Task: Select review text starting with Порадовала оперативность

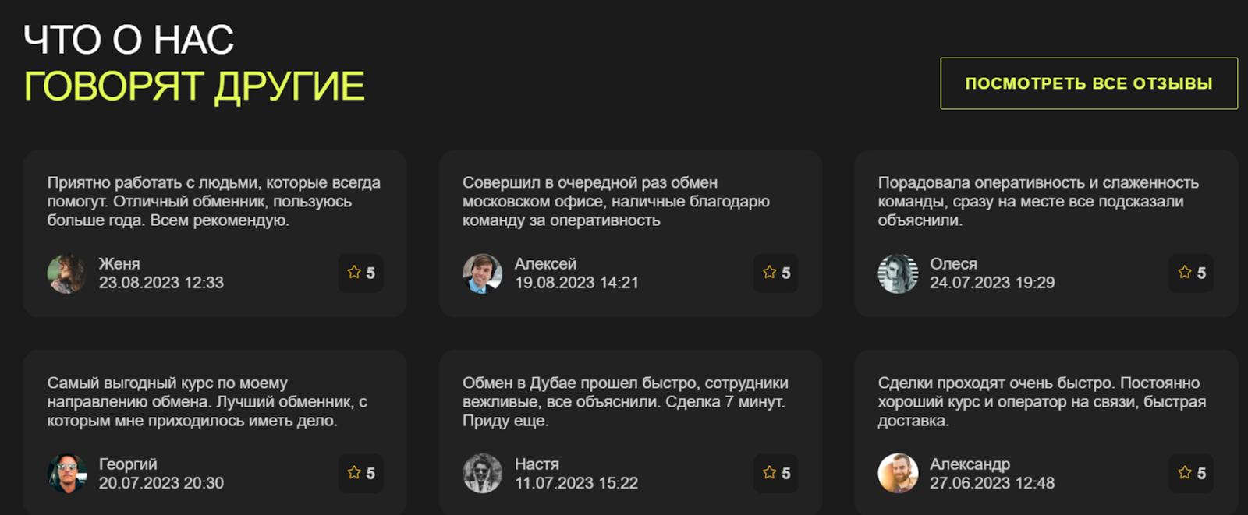Action: (1037, 201)
